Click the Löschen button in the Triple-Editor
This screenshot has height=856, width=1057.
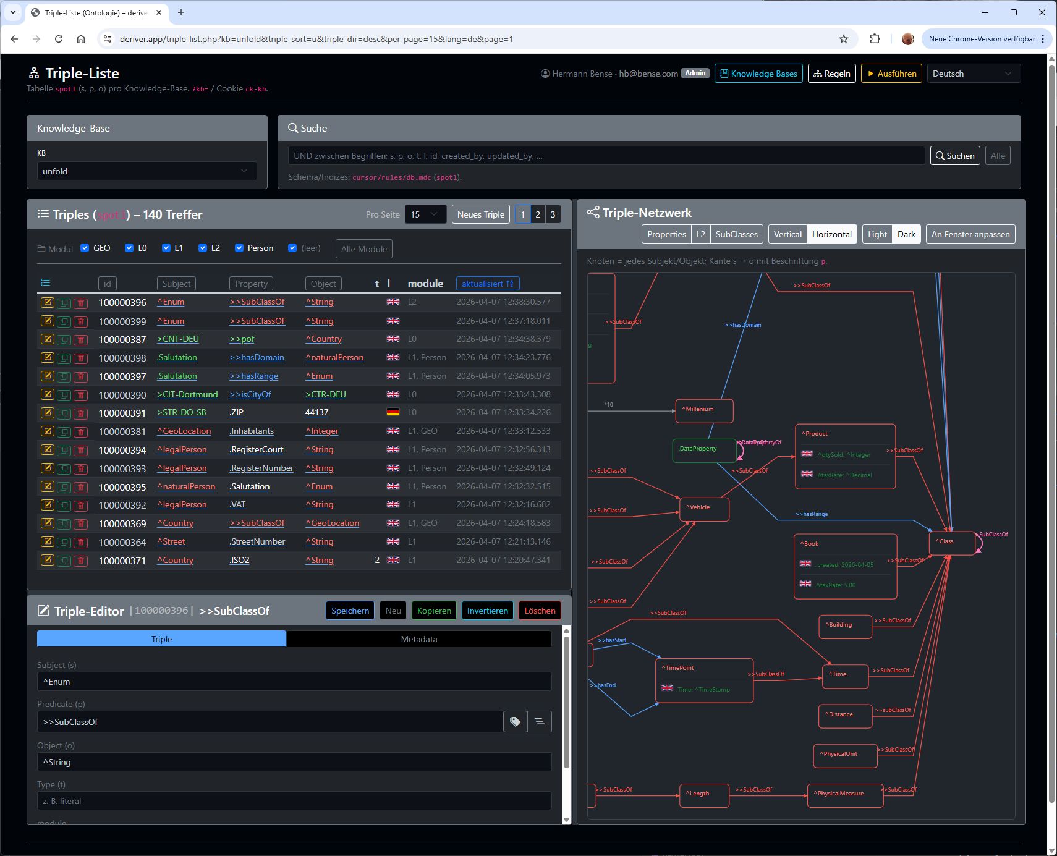click(x=540, y=611)
